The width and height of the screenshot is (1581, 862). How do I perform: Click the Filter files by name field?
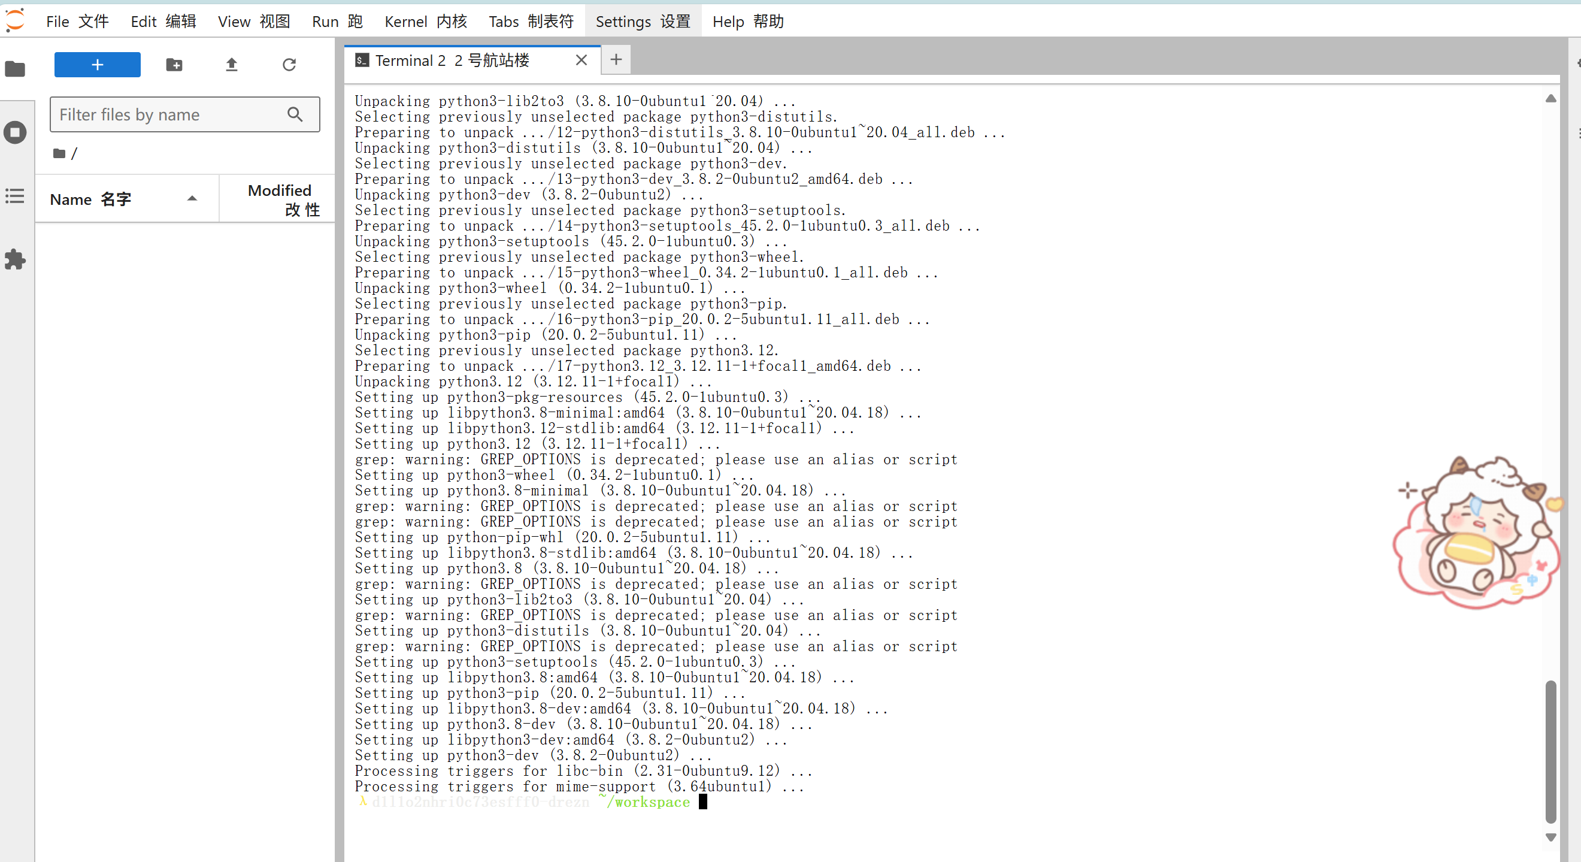click(184, 114)
